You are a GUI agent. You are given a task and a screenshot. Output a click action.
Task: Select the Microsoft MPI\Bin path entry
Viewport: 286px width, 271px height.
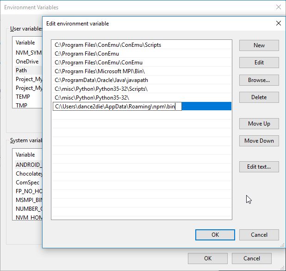coord(100,71)
